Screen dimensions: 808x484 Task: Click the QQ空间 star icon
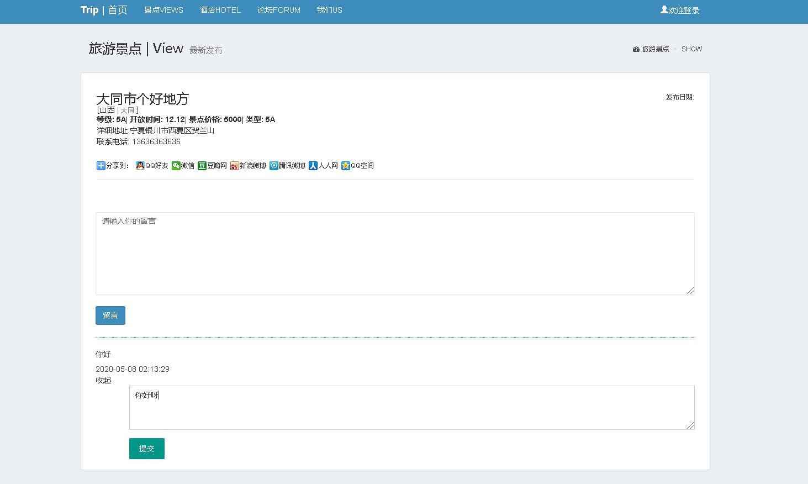[346, 166]
